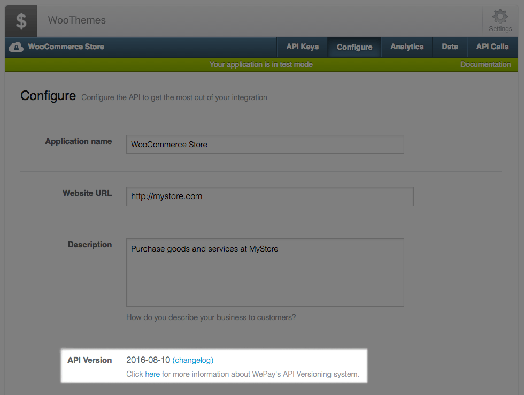View the Data tab
Viewport: 524px width, 395px height.
click(450, 47)
